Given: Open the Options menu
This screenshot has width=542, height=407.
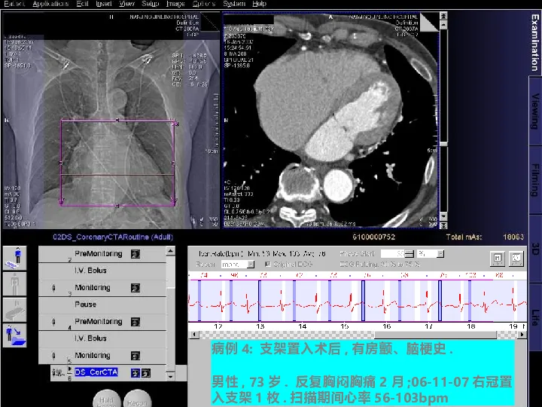Looking at the screenshot, I should click(x=204, y=4).
